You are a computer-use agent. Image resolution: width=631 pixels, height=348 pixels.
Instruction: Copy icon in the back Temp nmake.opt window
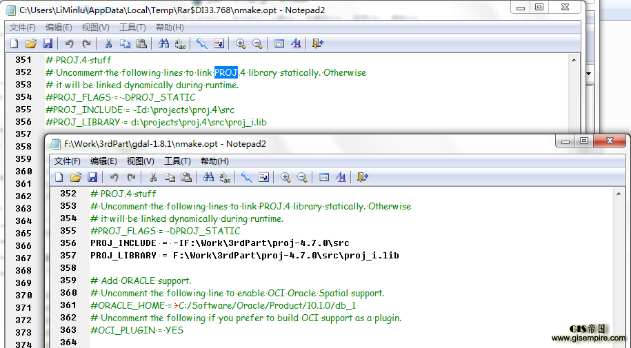point(125,43)
